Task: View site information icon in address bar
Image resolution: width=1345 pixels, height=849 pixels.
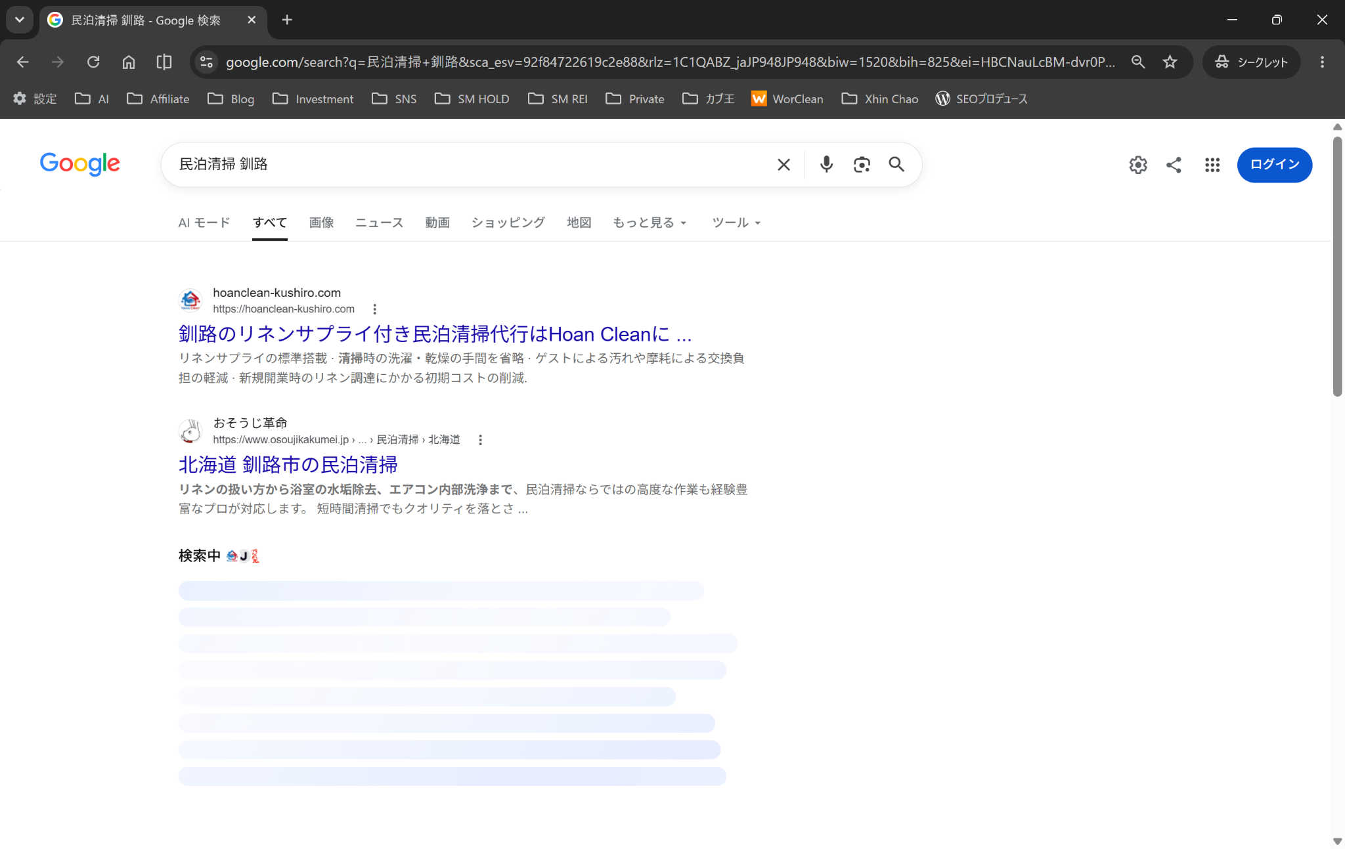Action: [206, 62]
